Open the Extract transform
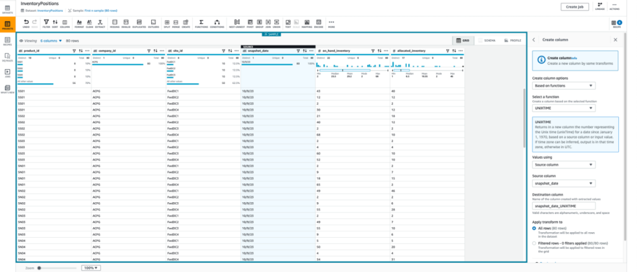The width and height of the screenshot is (637, 272). [100, 23]
